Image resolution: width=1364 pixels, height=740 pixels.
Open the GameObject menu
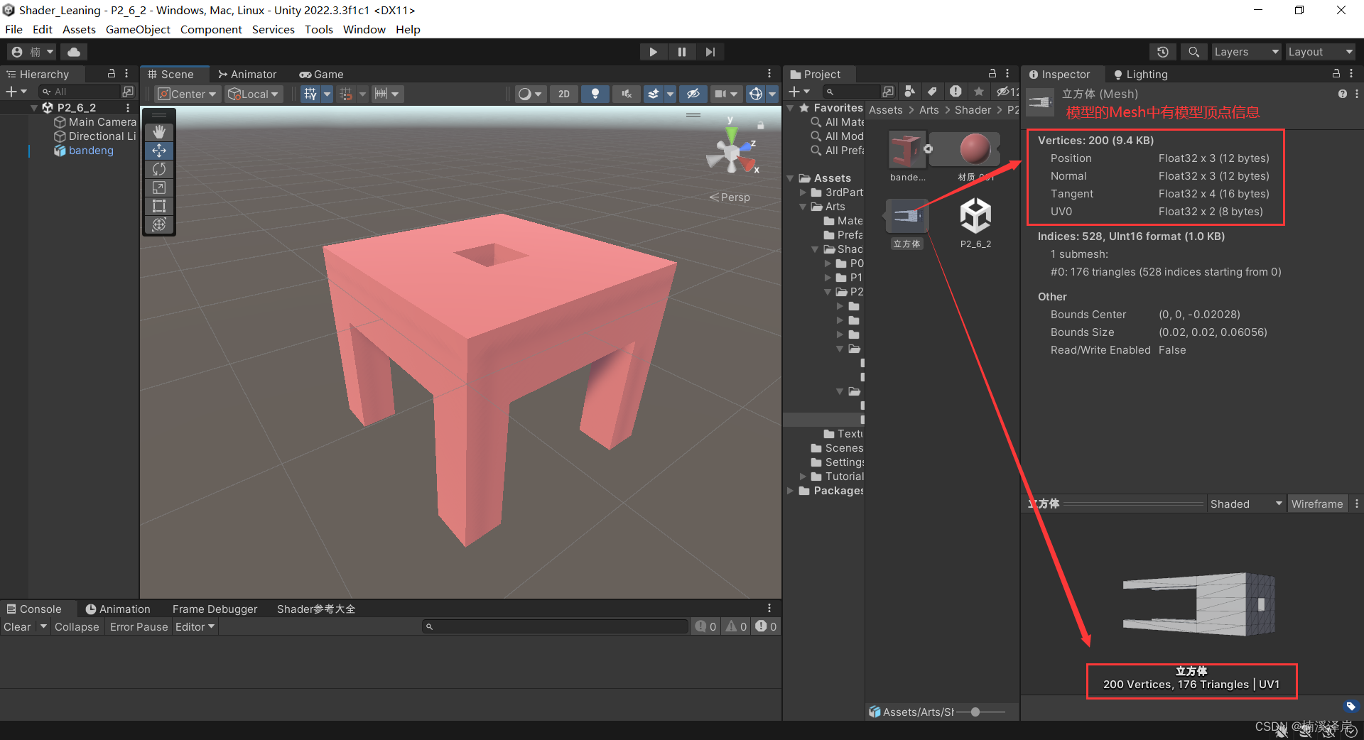(x=138, y=29)
